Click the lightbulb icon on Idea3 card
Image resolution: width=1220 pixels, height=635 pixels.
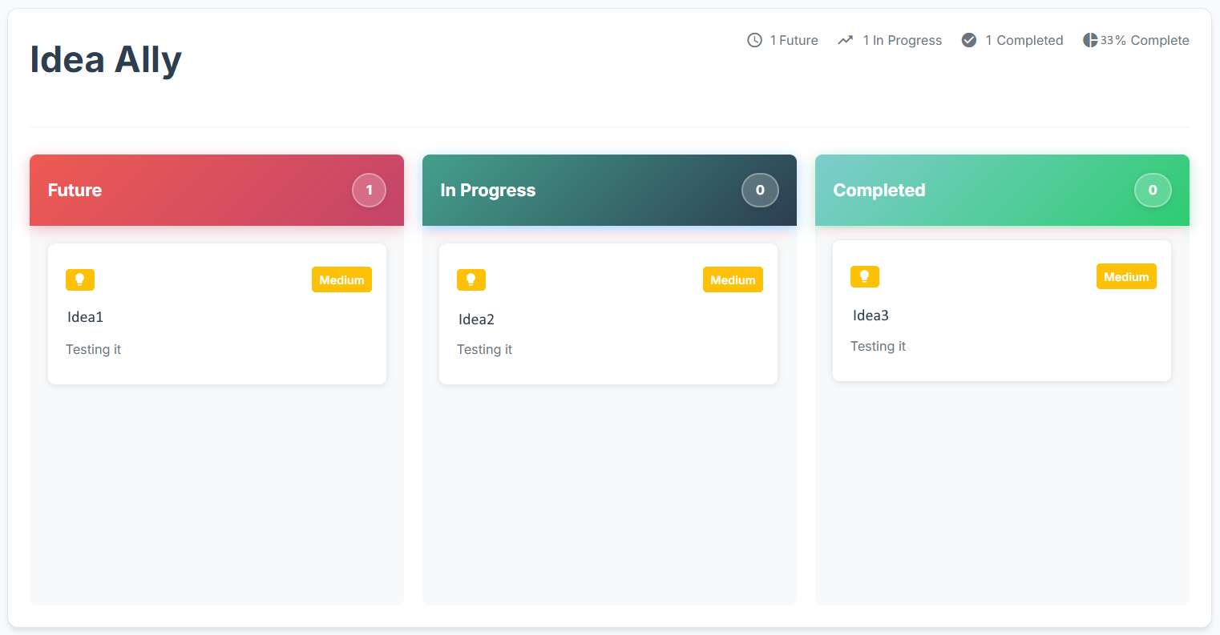point(865,276)
